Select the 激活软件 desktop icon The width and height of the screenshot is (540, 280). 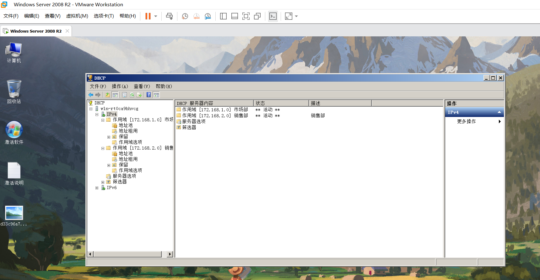pyautogui.click(x=14, y=133)
